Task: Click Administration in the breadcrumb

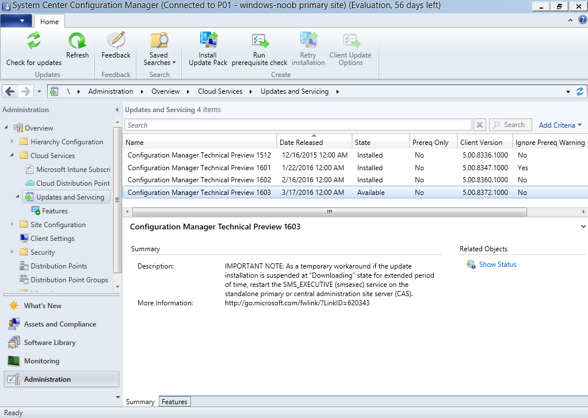Action: (x=110, y=91)
